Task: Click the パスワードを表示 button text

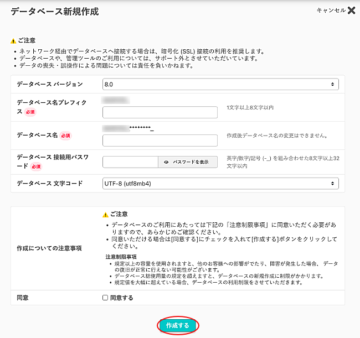Action: tap(191, 162)
